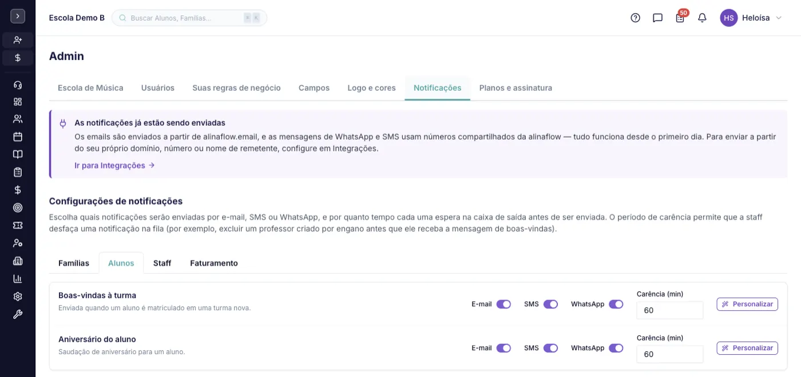The width and height of the screenshot is (801, 377).
Task: Expand the sidebar with the chevron button
Action: (x=18, y=16)
